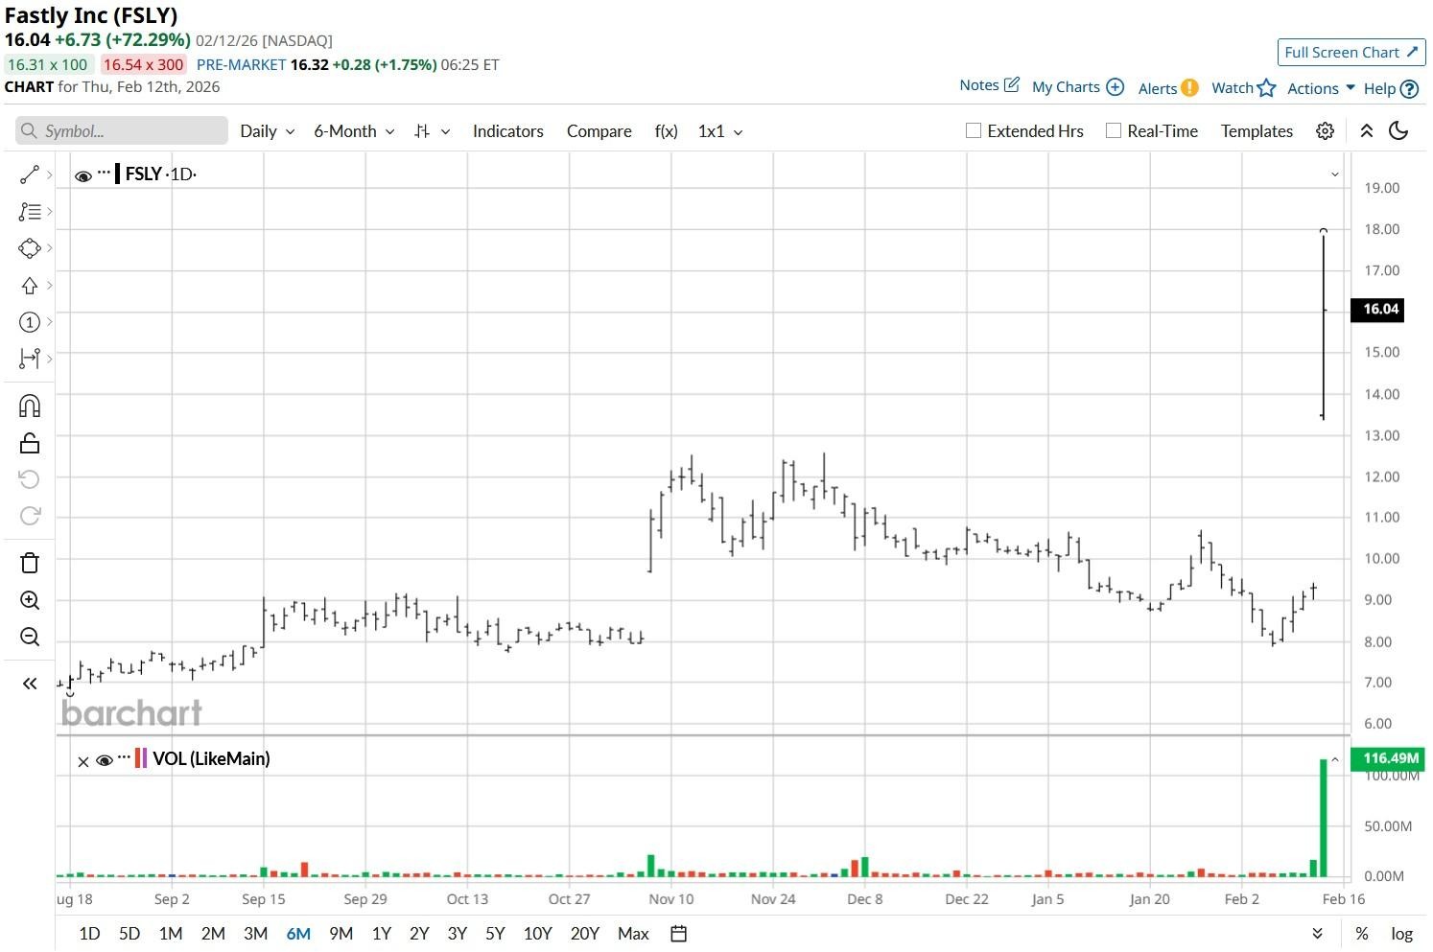Screen dimensions: 1433x952
Task: Open the Help link
Action: point(1391,89)
